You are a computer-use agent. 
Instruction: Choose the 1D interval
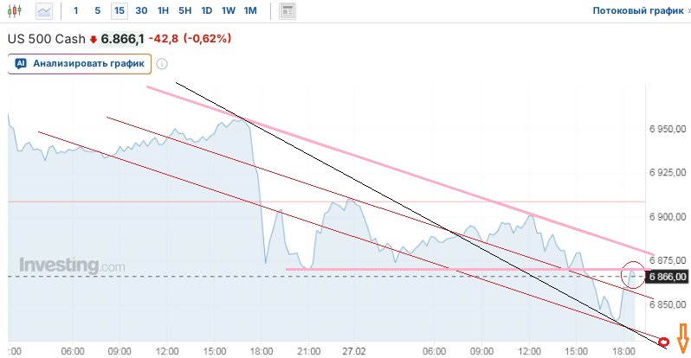tap(206, 11)
